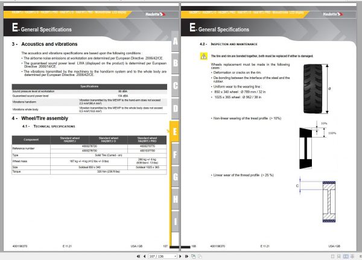Click the tire photo illustration
Image resolution: width=362 pixels, height=260 pixels.
313,89
